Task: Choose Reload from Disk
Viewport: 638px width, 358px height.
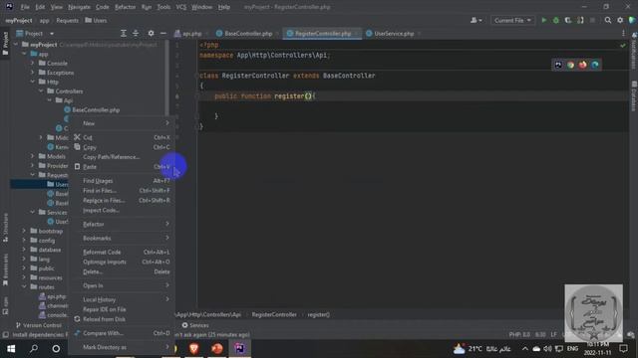Action: tap(122, 319)
